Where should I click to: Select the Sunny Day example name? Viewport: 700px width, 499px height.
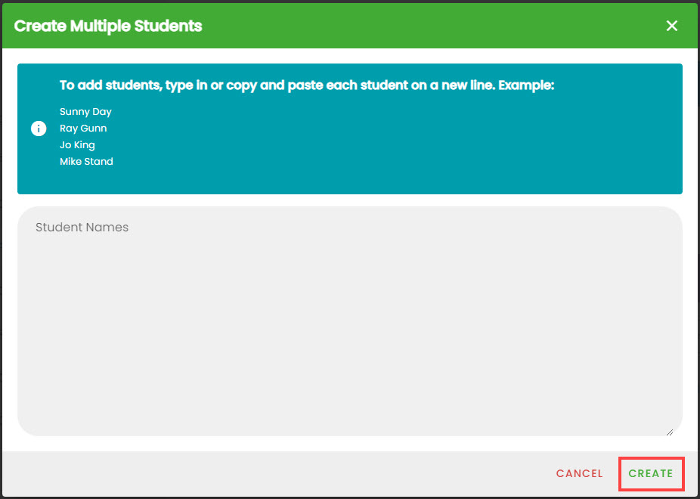85,112
